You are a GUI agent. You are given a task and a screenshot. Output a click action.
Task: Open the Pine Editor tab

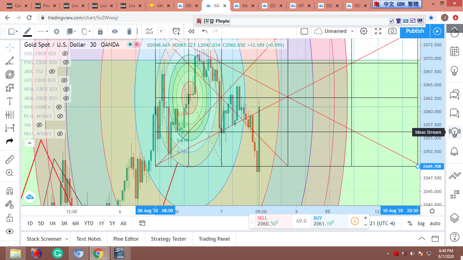pos(126,239)
